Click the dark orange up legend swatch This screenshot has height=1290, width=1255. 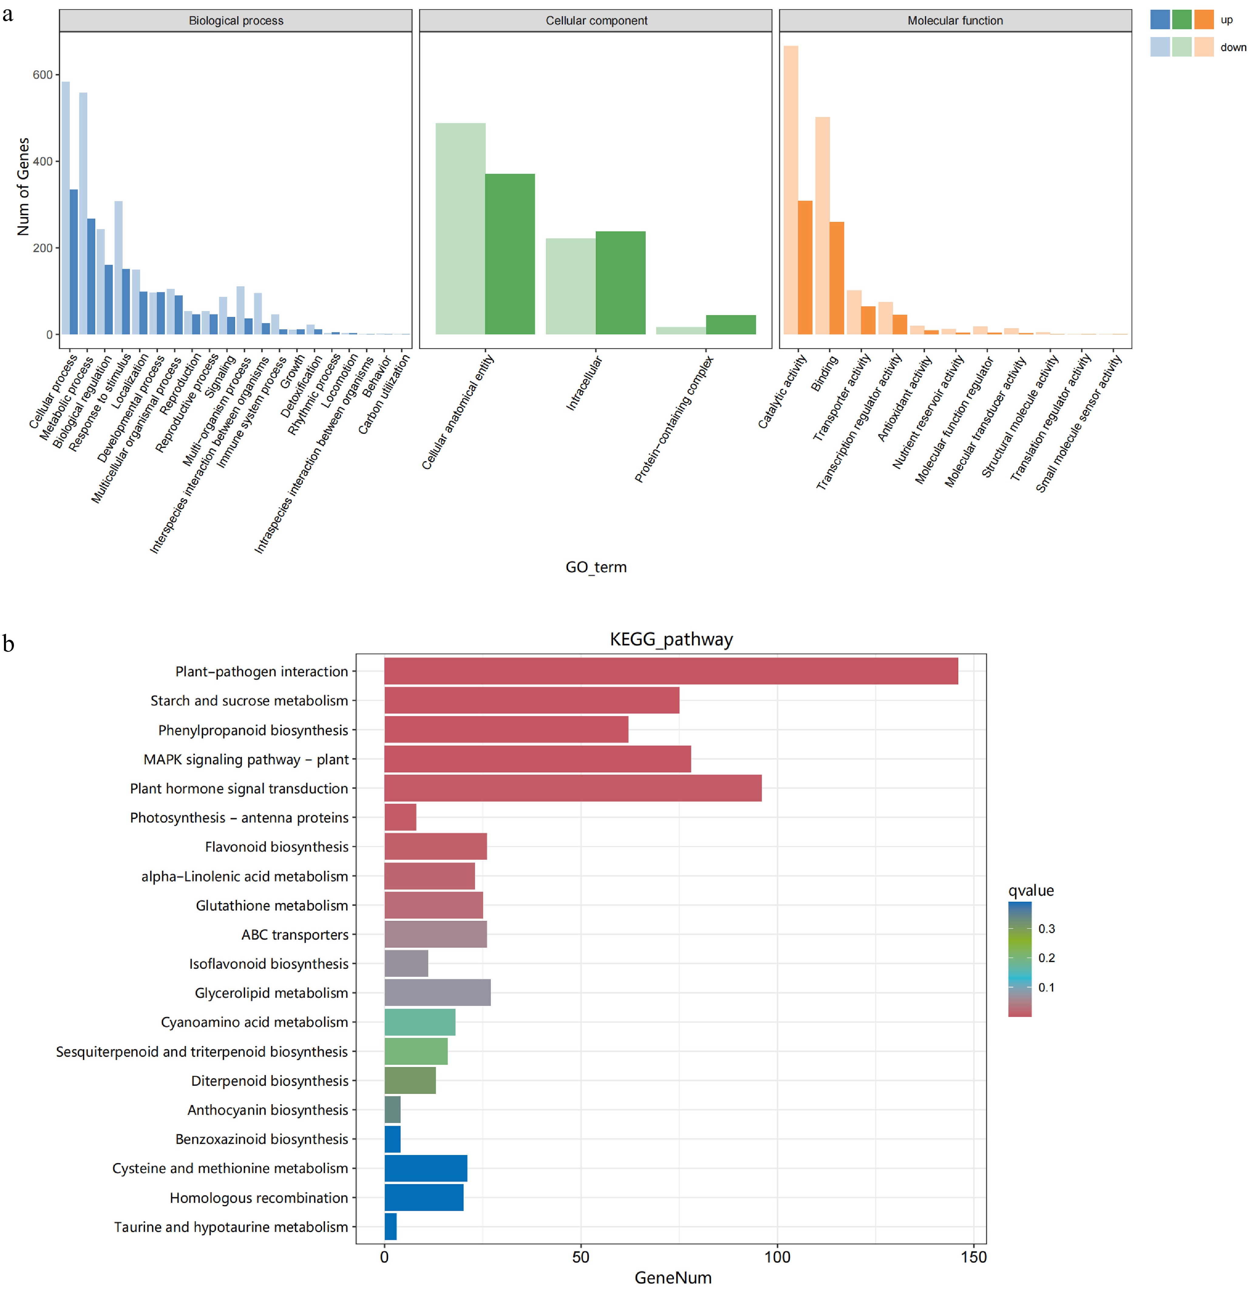click(1204, 20)
